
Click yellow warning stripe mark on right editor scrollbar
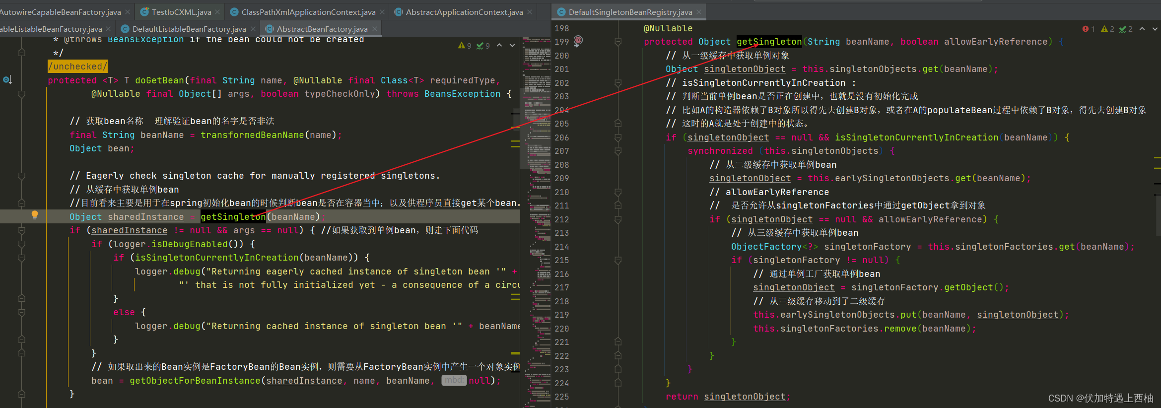(x=1158, y=158)
